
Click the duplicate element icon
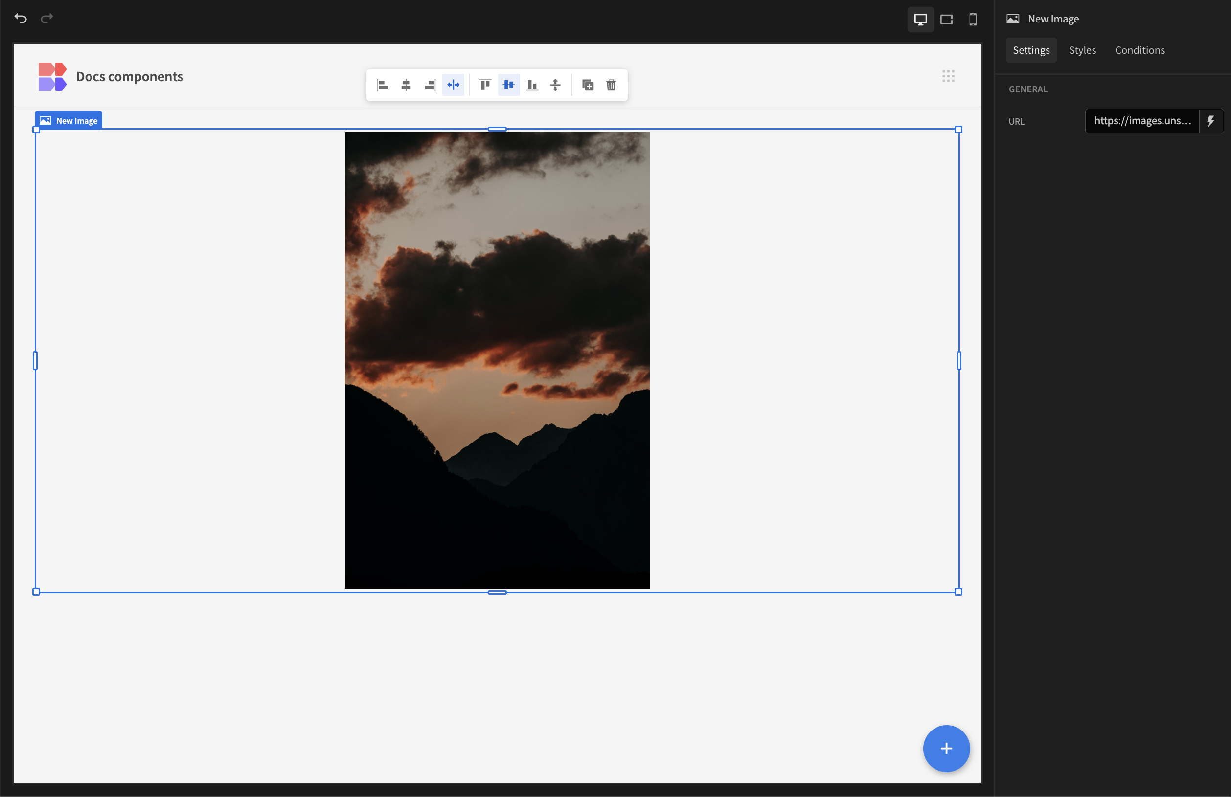pos(587,84)
